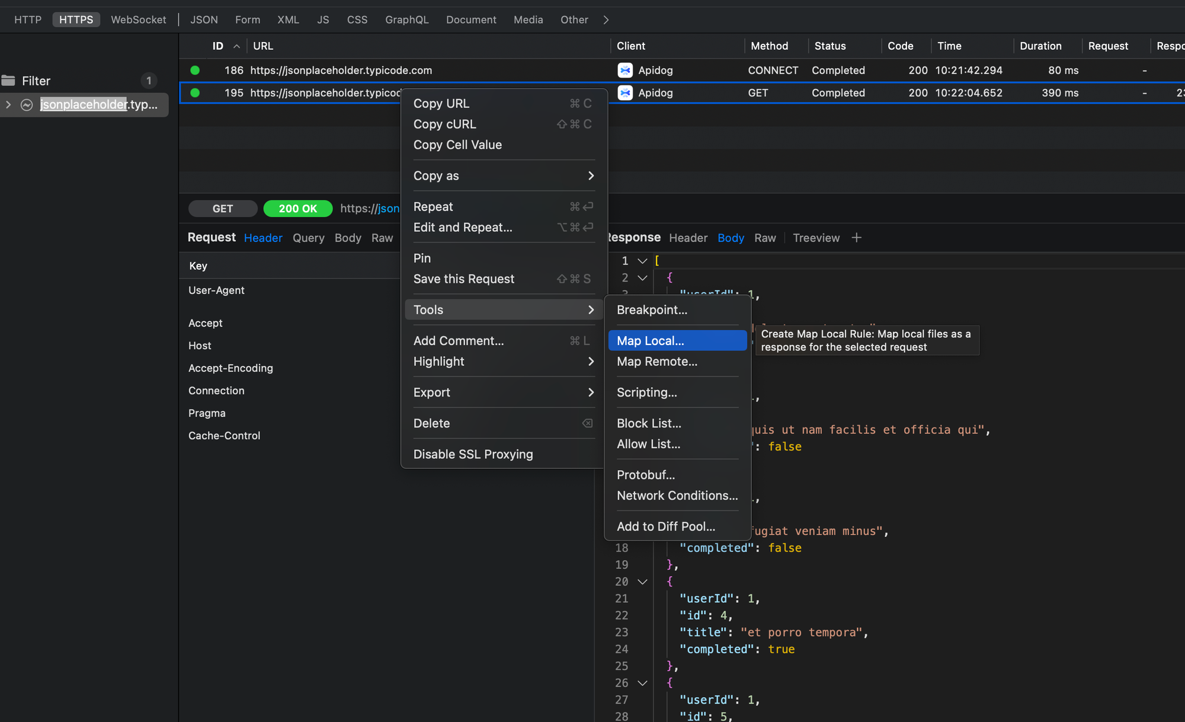Choose Breakpoint from Tools submenu
This screenshot has width=1185, height=722.
pyautogui.click(x=652, y=310)
